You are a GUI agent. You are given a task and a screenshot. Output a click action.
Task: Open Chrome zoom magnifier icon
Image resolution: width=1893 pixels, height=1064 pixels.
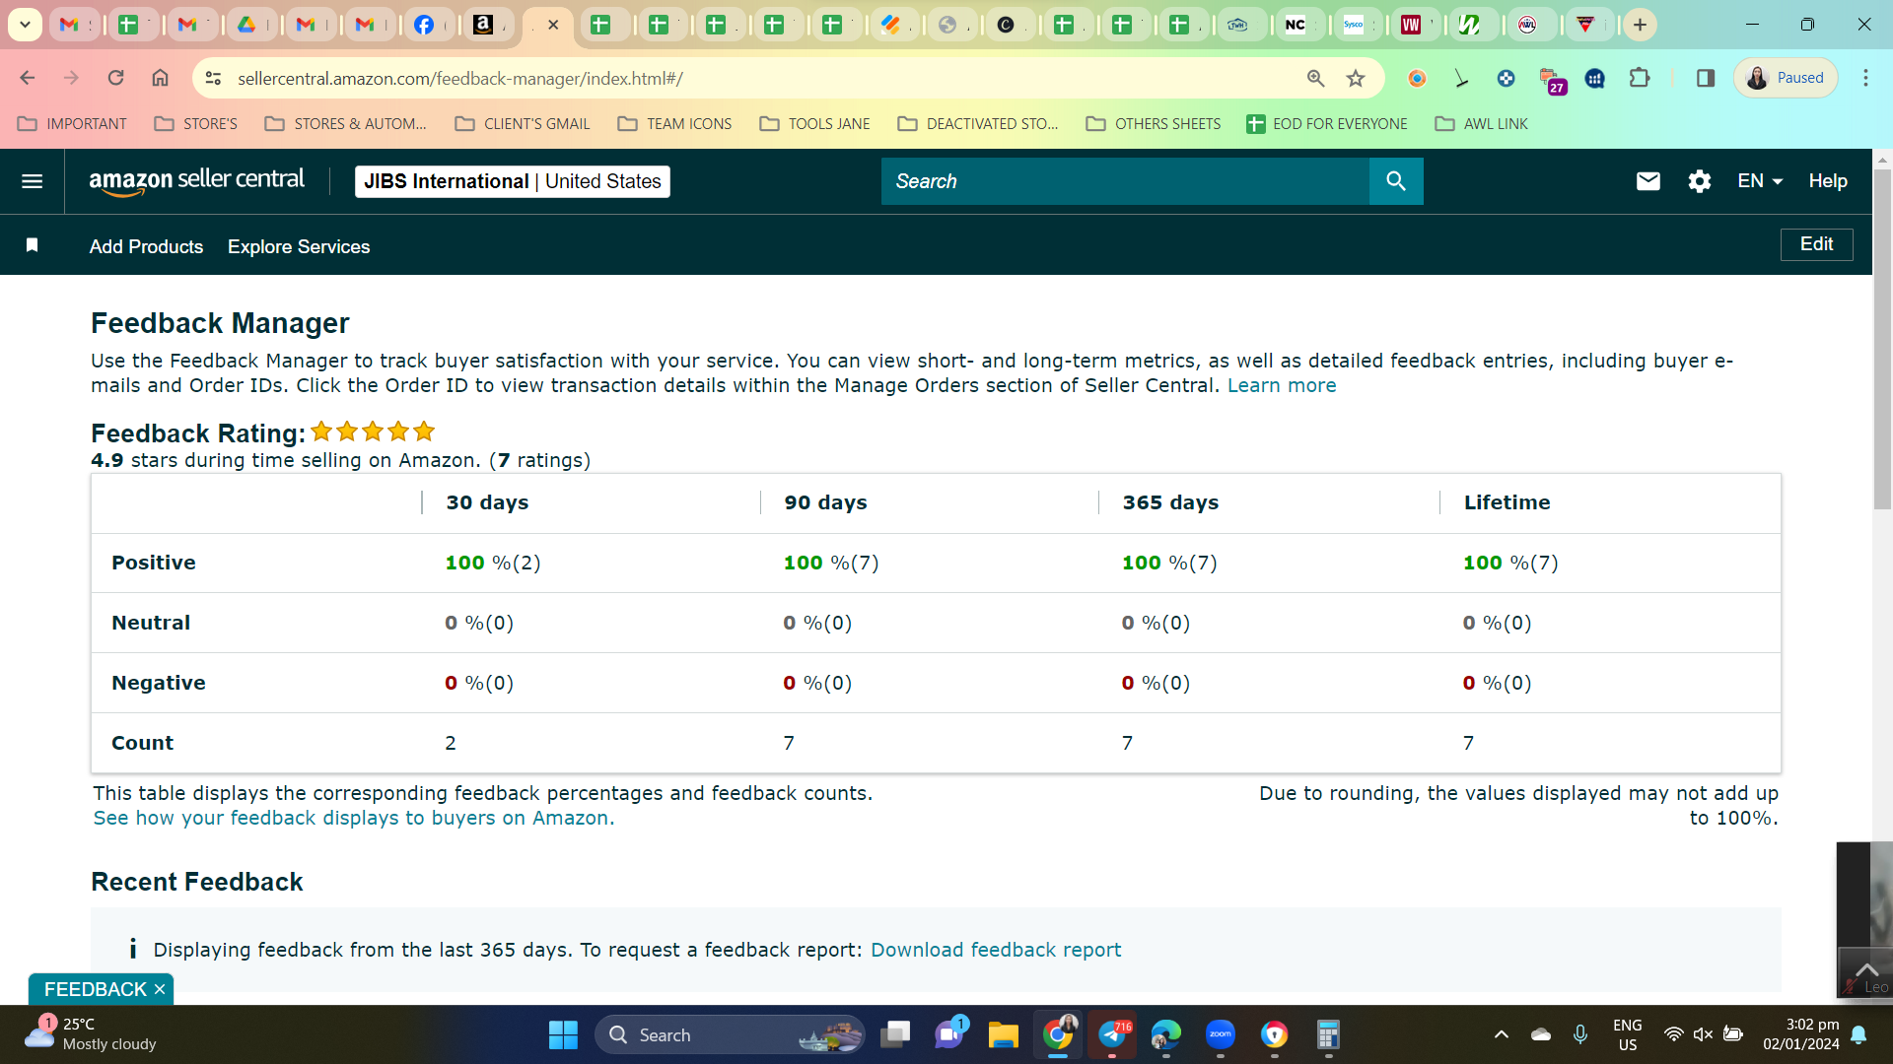pyautogui.click(x=1315, y=78)
